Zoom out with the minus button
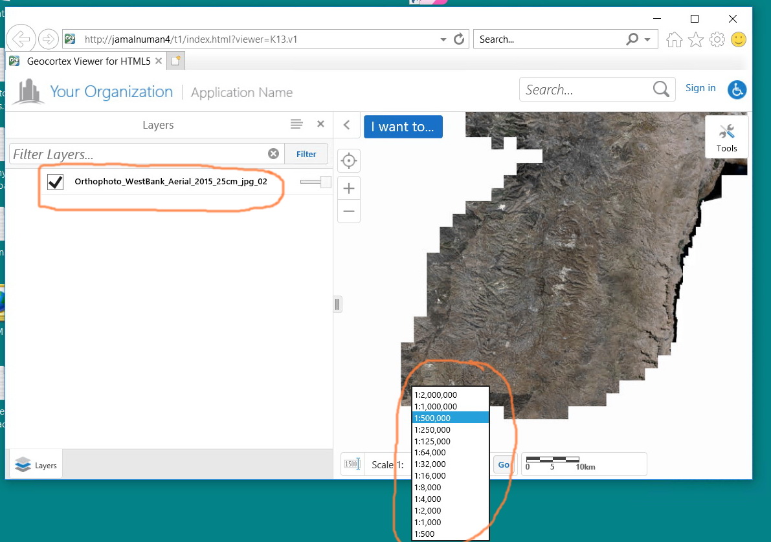 pos(349,211)
